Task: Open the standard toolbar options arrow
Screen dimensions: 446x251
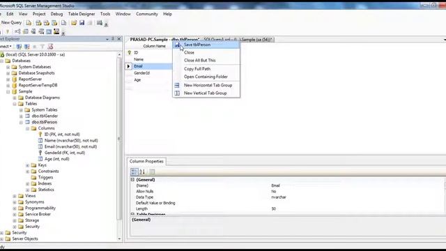Action: coord(106,24)
